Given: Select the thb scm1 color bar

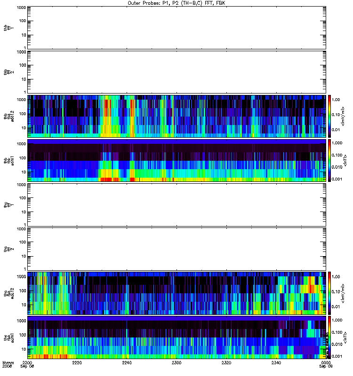Looking at the screenshot, I should pos(329,160).
